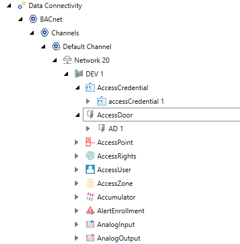
Task: Click the DEV 1 device icon
Action: pyautogui.click(x=79, y=74)
